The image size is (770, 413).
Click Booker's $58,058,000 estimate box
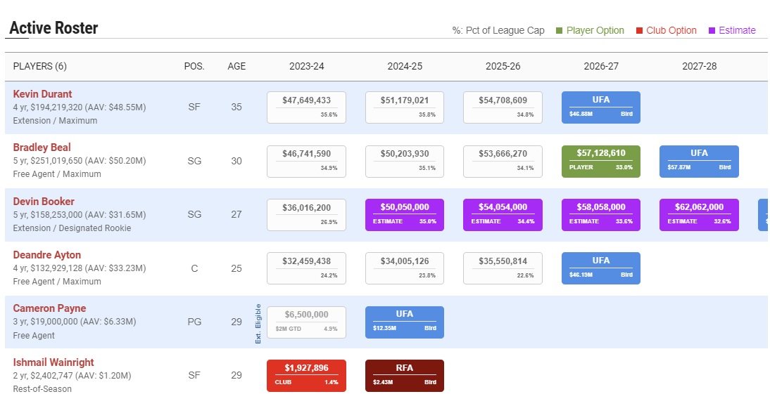click(601, 215)
